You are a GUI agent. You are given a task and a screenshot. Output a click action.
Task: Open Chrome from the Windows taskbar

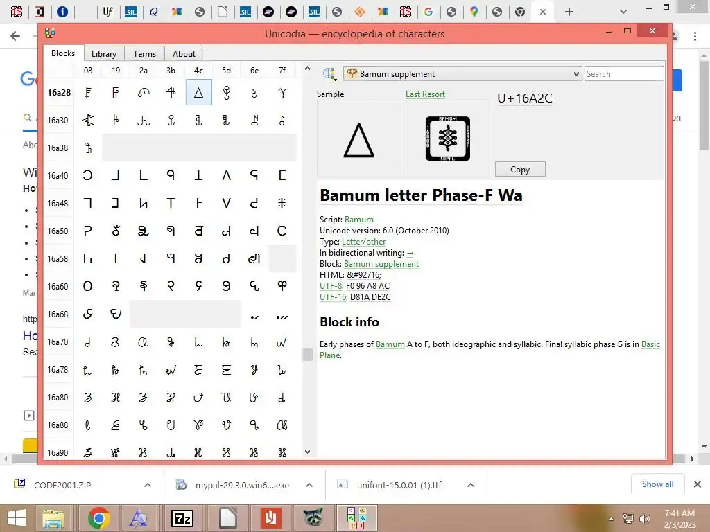coord(99,518)
